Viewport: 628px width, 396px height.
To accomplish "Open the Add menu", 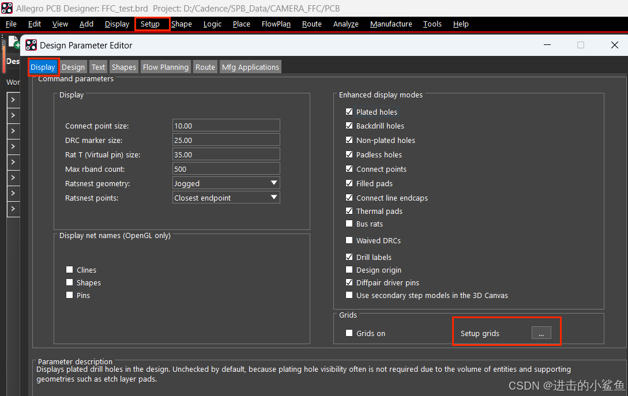I will tap(86, 24).
